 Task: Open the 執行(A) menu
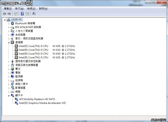[19, 9]
